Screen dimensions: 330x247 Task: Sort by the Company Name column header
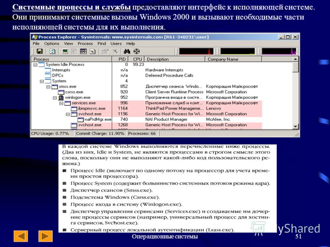point(233,59)
